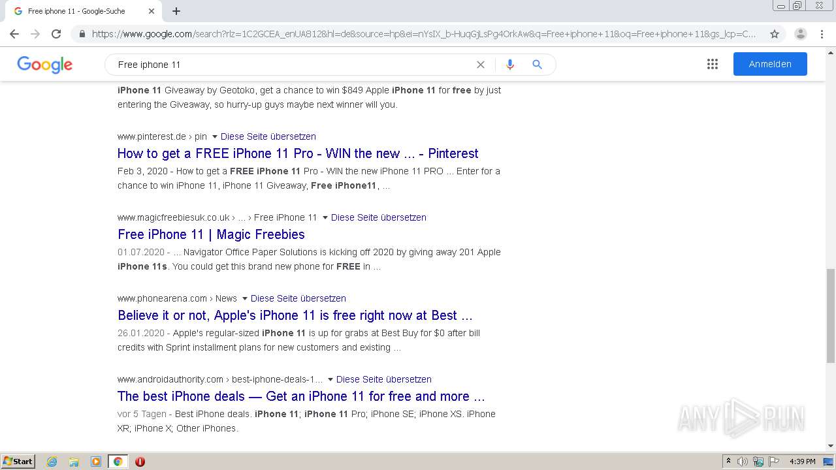Open Windows Explorer folder from taskbar
The width and height of the screenshot is (836, 470).
[74, 462]
